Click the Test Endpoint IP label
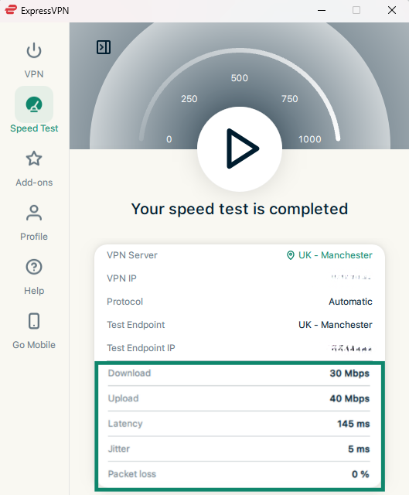 click(141, 348)
